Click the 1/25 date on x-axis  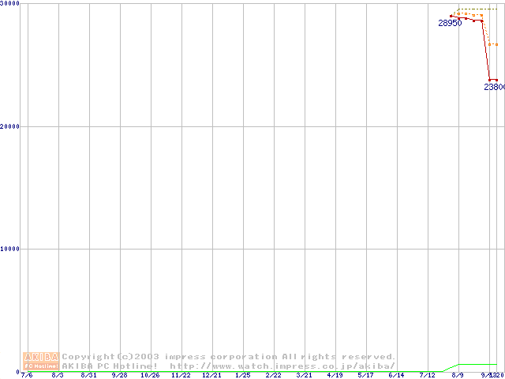click(x=242, y=375)
